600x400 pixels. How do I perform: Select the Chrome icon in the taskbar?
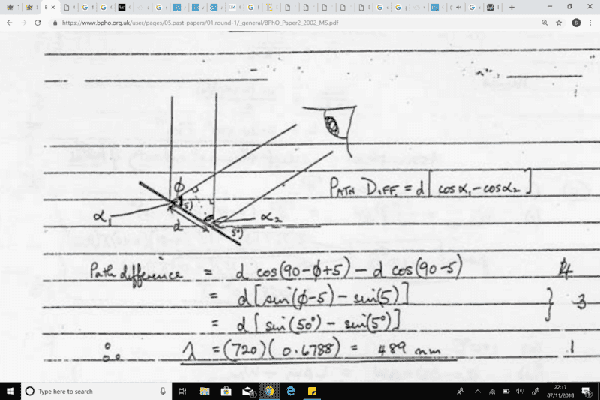coord(269,391)
